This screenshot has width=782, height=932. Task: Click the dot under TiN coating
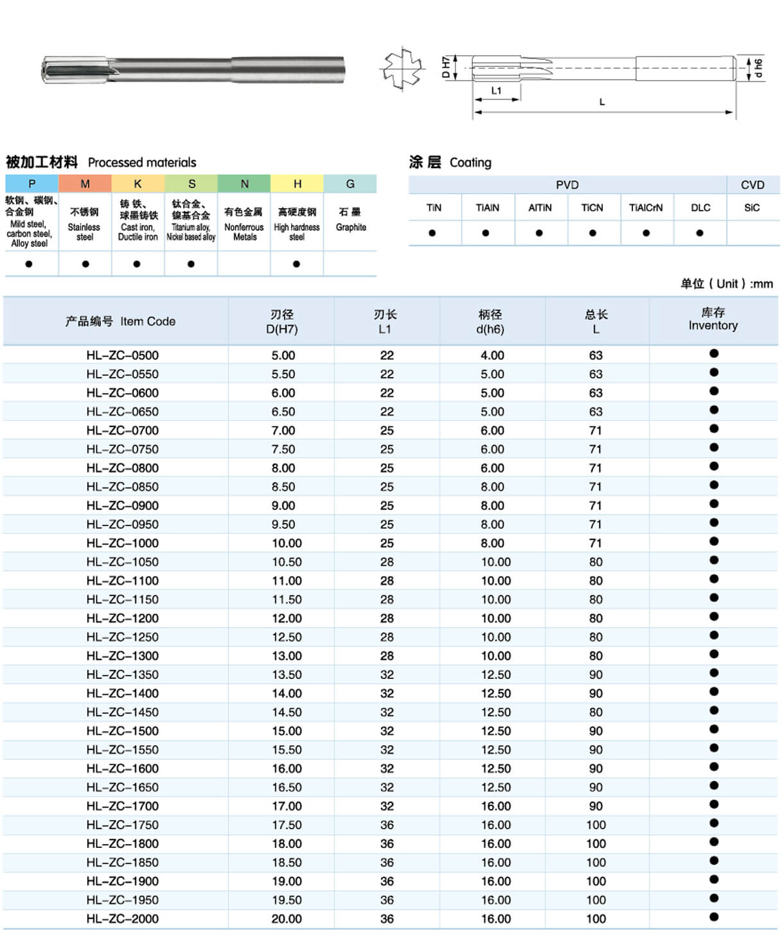pos(432,233)
